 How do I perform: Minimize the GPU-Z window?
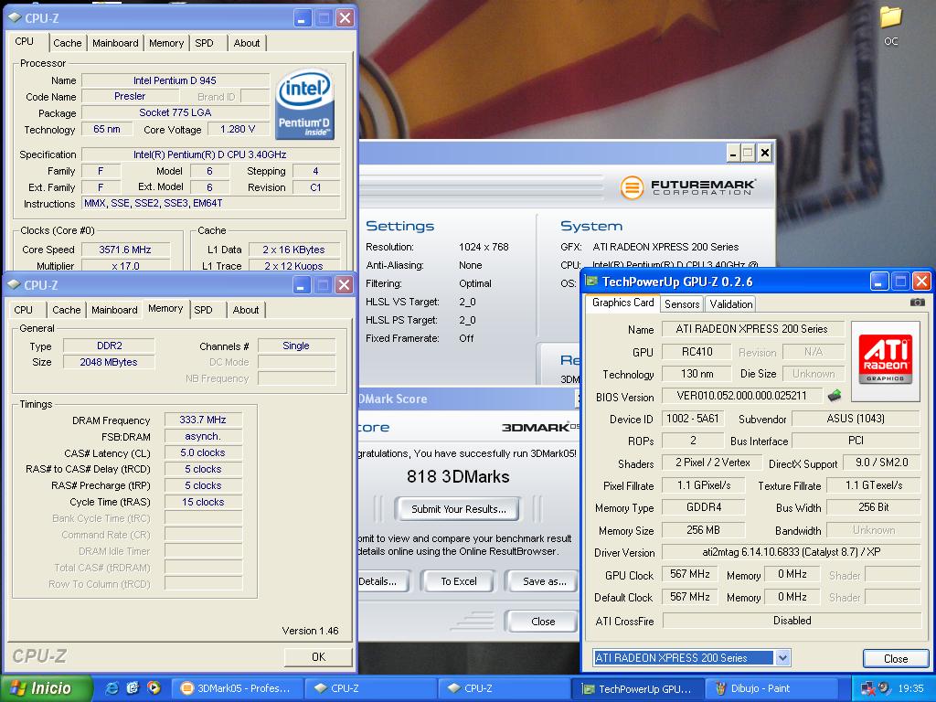(878, 282)
